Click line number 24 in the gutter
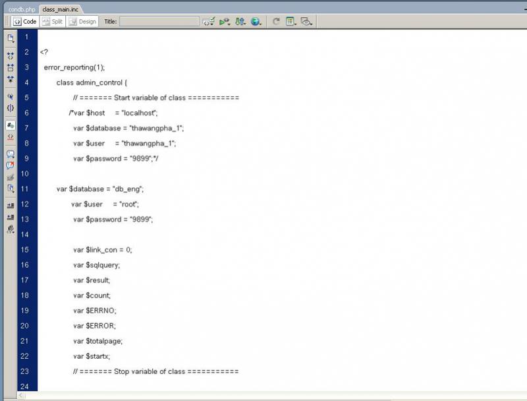The image size is (527, 401). click(x=24, y=386)
